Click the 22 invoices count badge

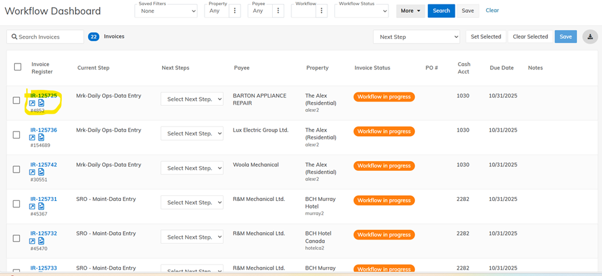coord(94,37)
